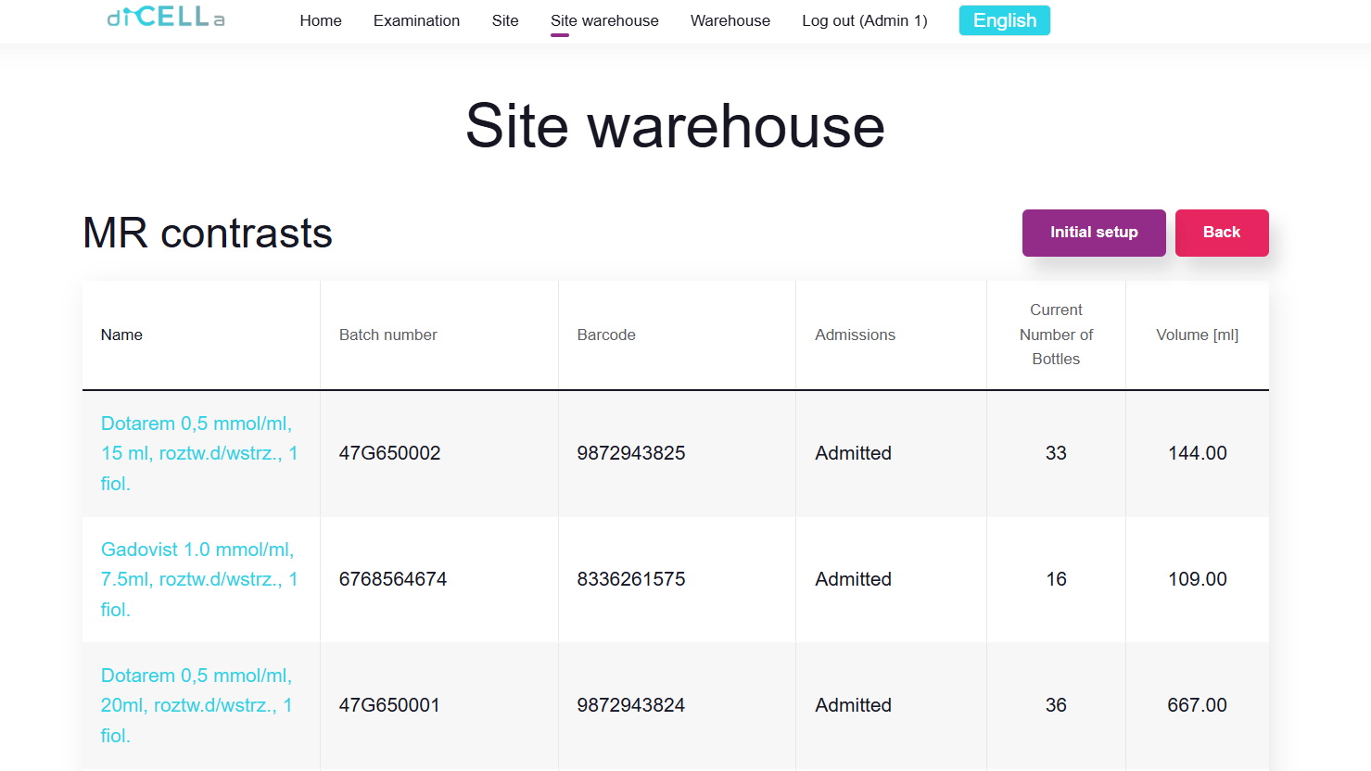The width and height of the screenshot is (1371, 771).
Task: Click the Initial setup button
Action: (x=1094, y=233)
